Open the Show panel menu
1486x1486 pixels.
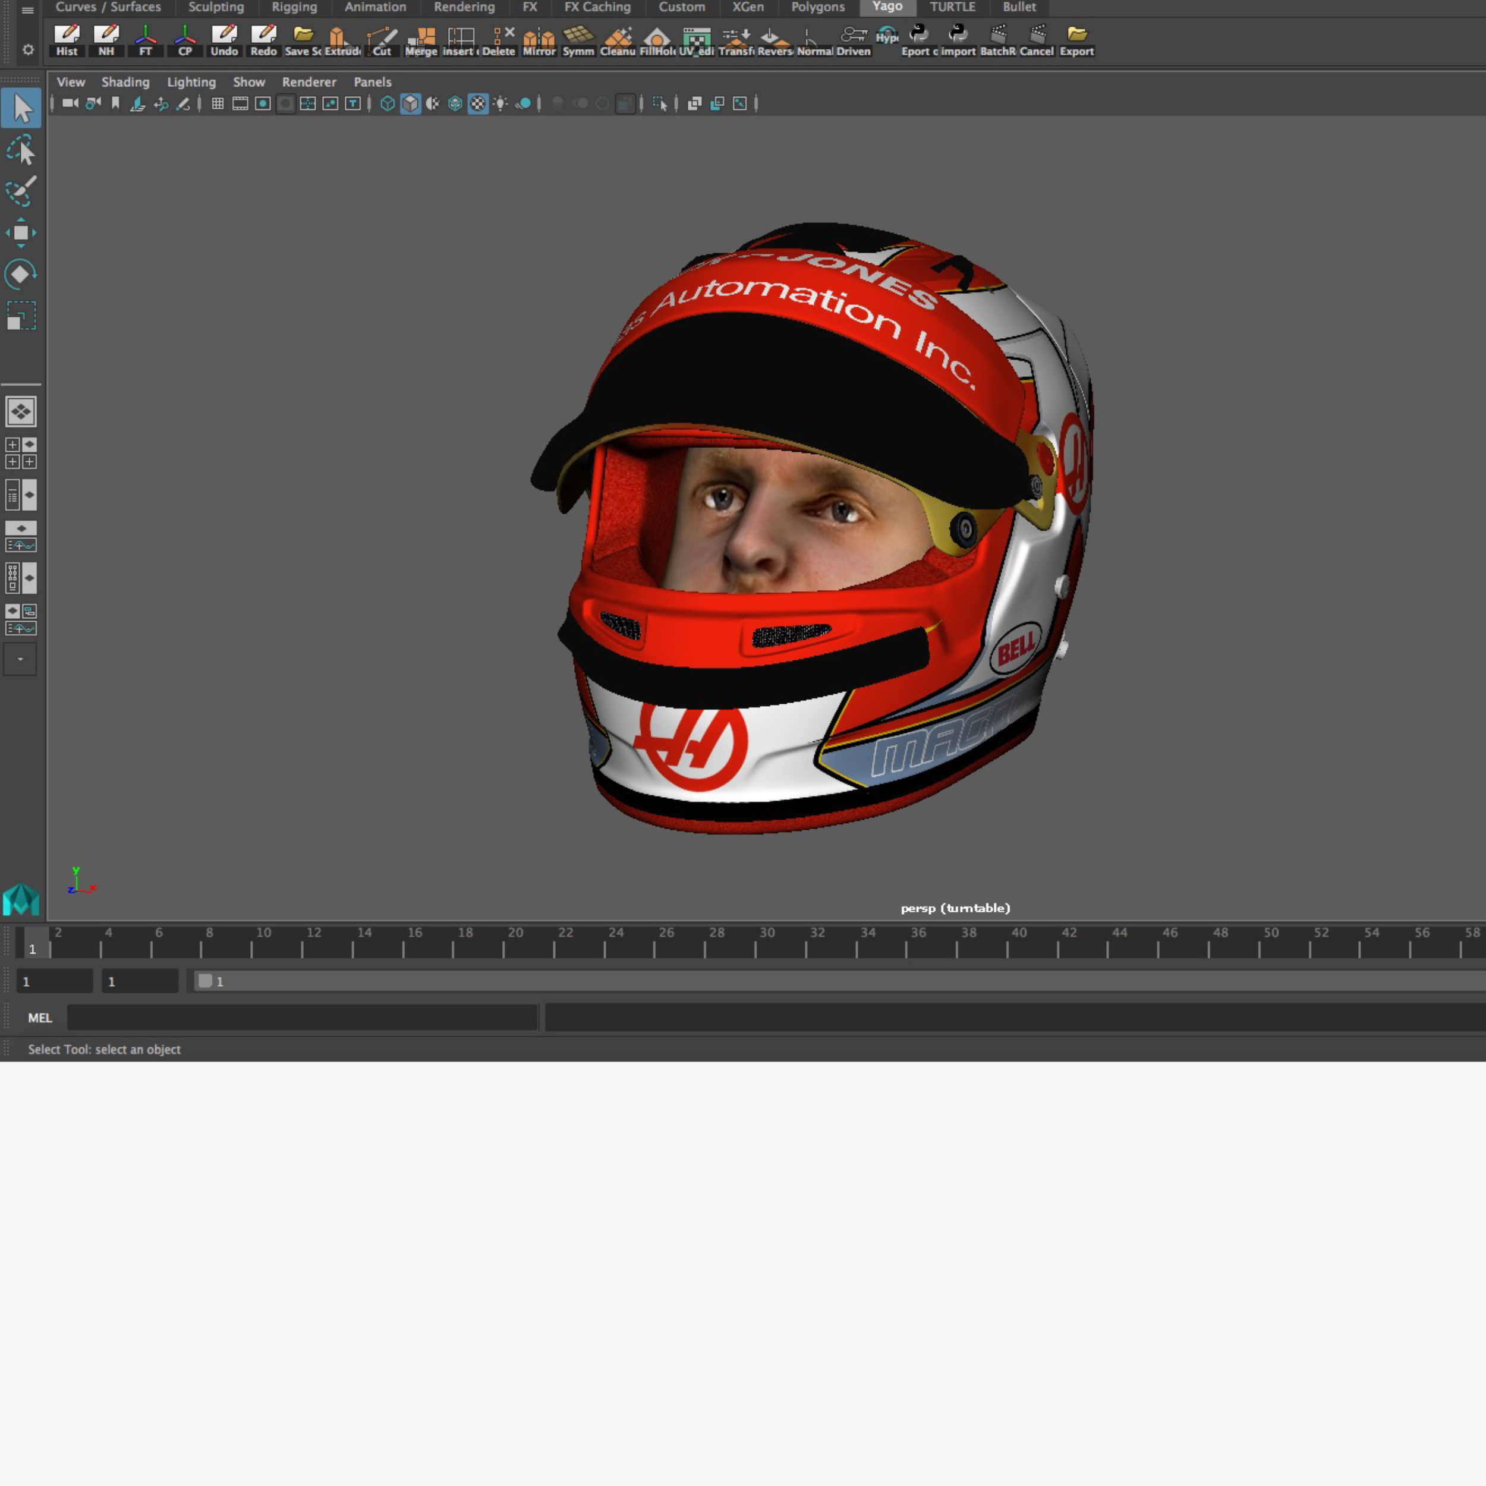click(x=249, y=81)
